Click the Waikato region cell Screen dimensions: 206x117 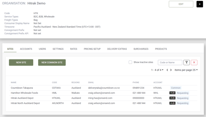click(75, 93)
